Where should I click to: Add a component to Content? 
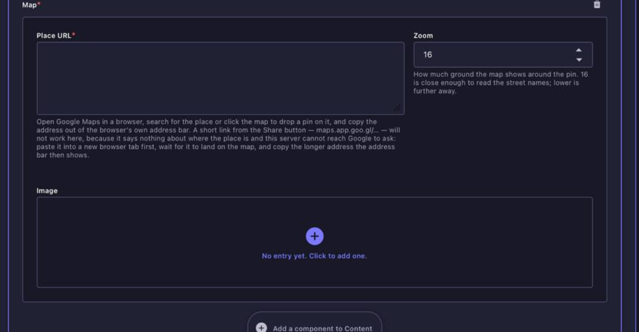tap(314, 327)
